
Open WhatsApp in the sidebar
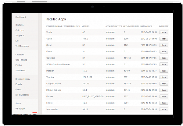tap(20, 109)
